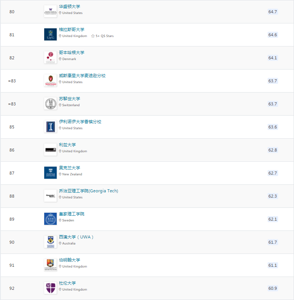Click the University of Auckland logo

tap(50, 173)
